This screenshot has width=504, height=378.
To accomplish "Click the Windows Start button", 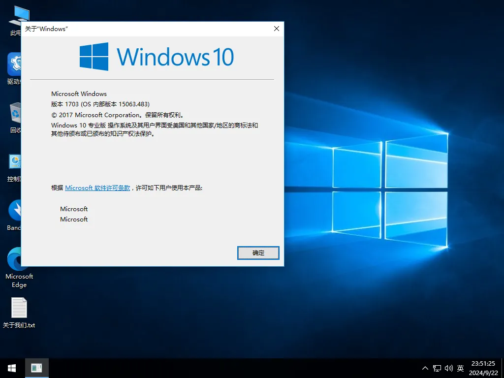I will (x=11, y=368).
